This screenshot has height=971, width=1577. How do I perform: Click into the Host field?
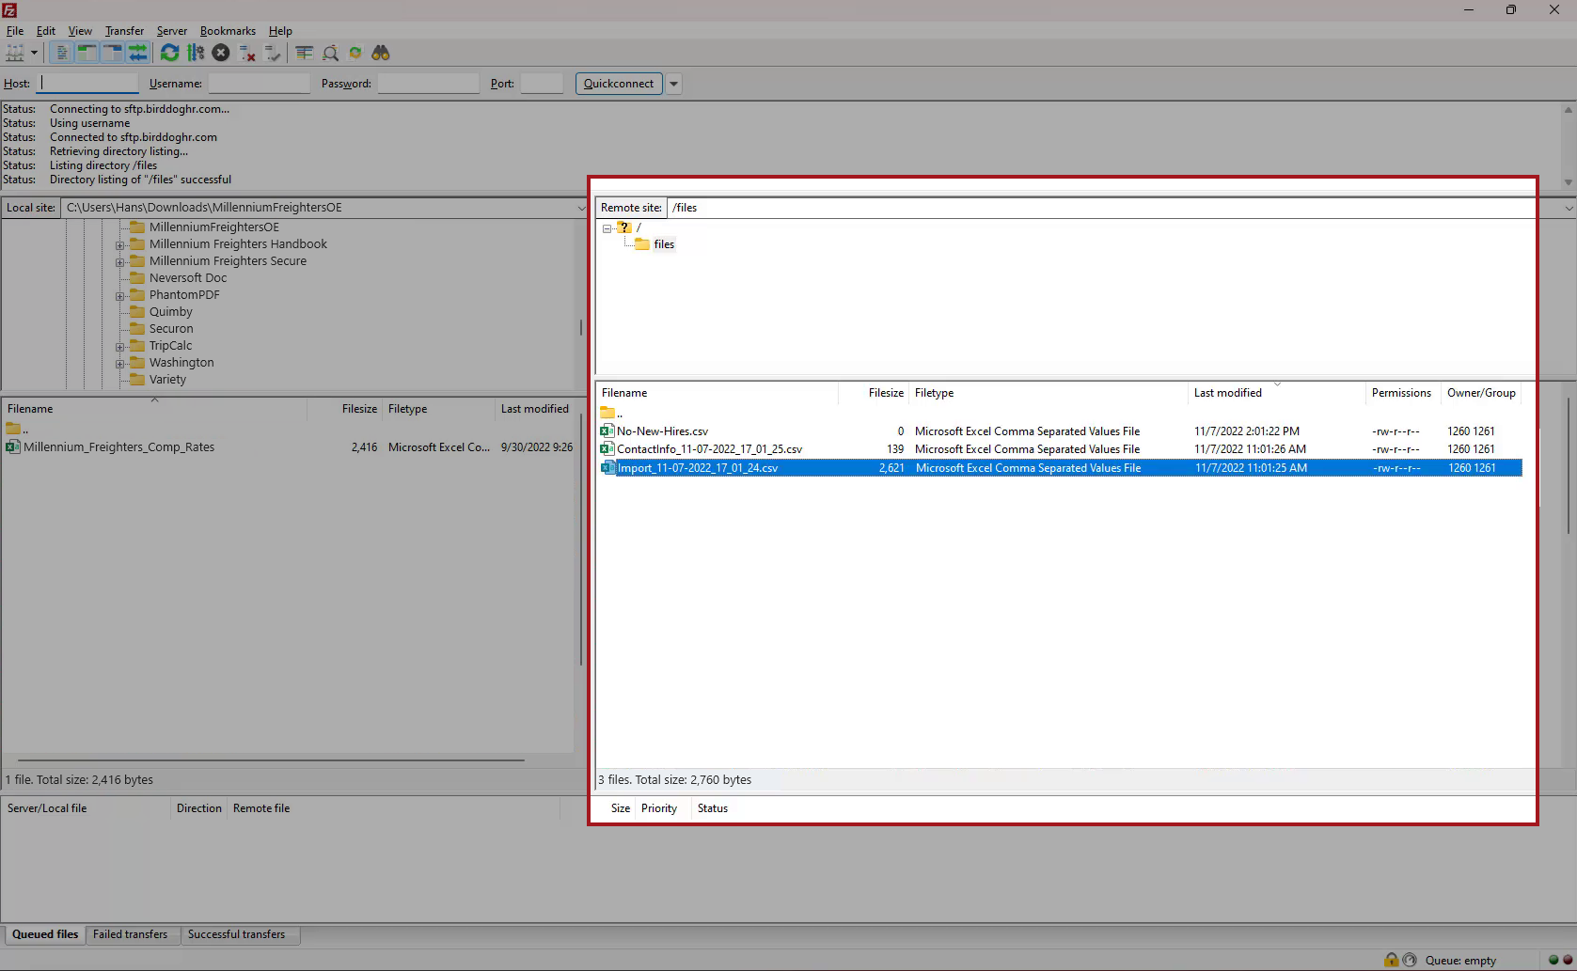click(87, 83)
